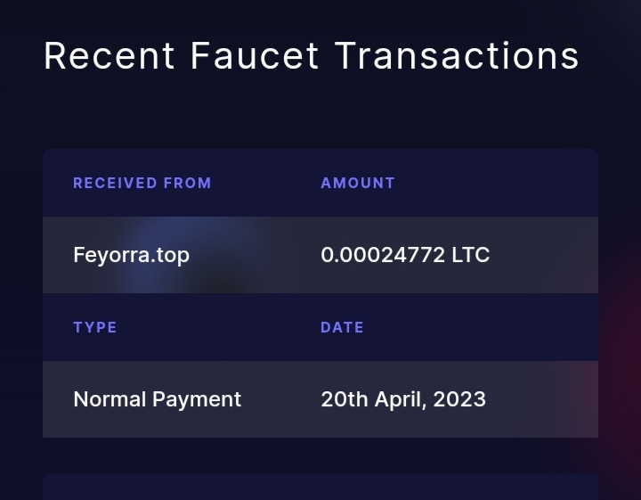The width and height of the screenshot is (641, 500).
Task: Click the word RECEIVED in the header
Action: [x=115, y=183]
